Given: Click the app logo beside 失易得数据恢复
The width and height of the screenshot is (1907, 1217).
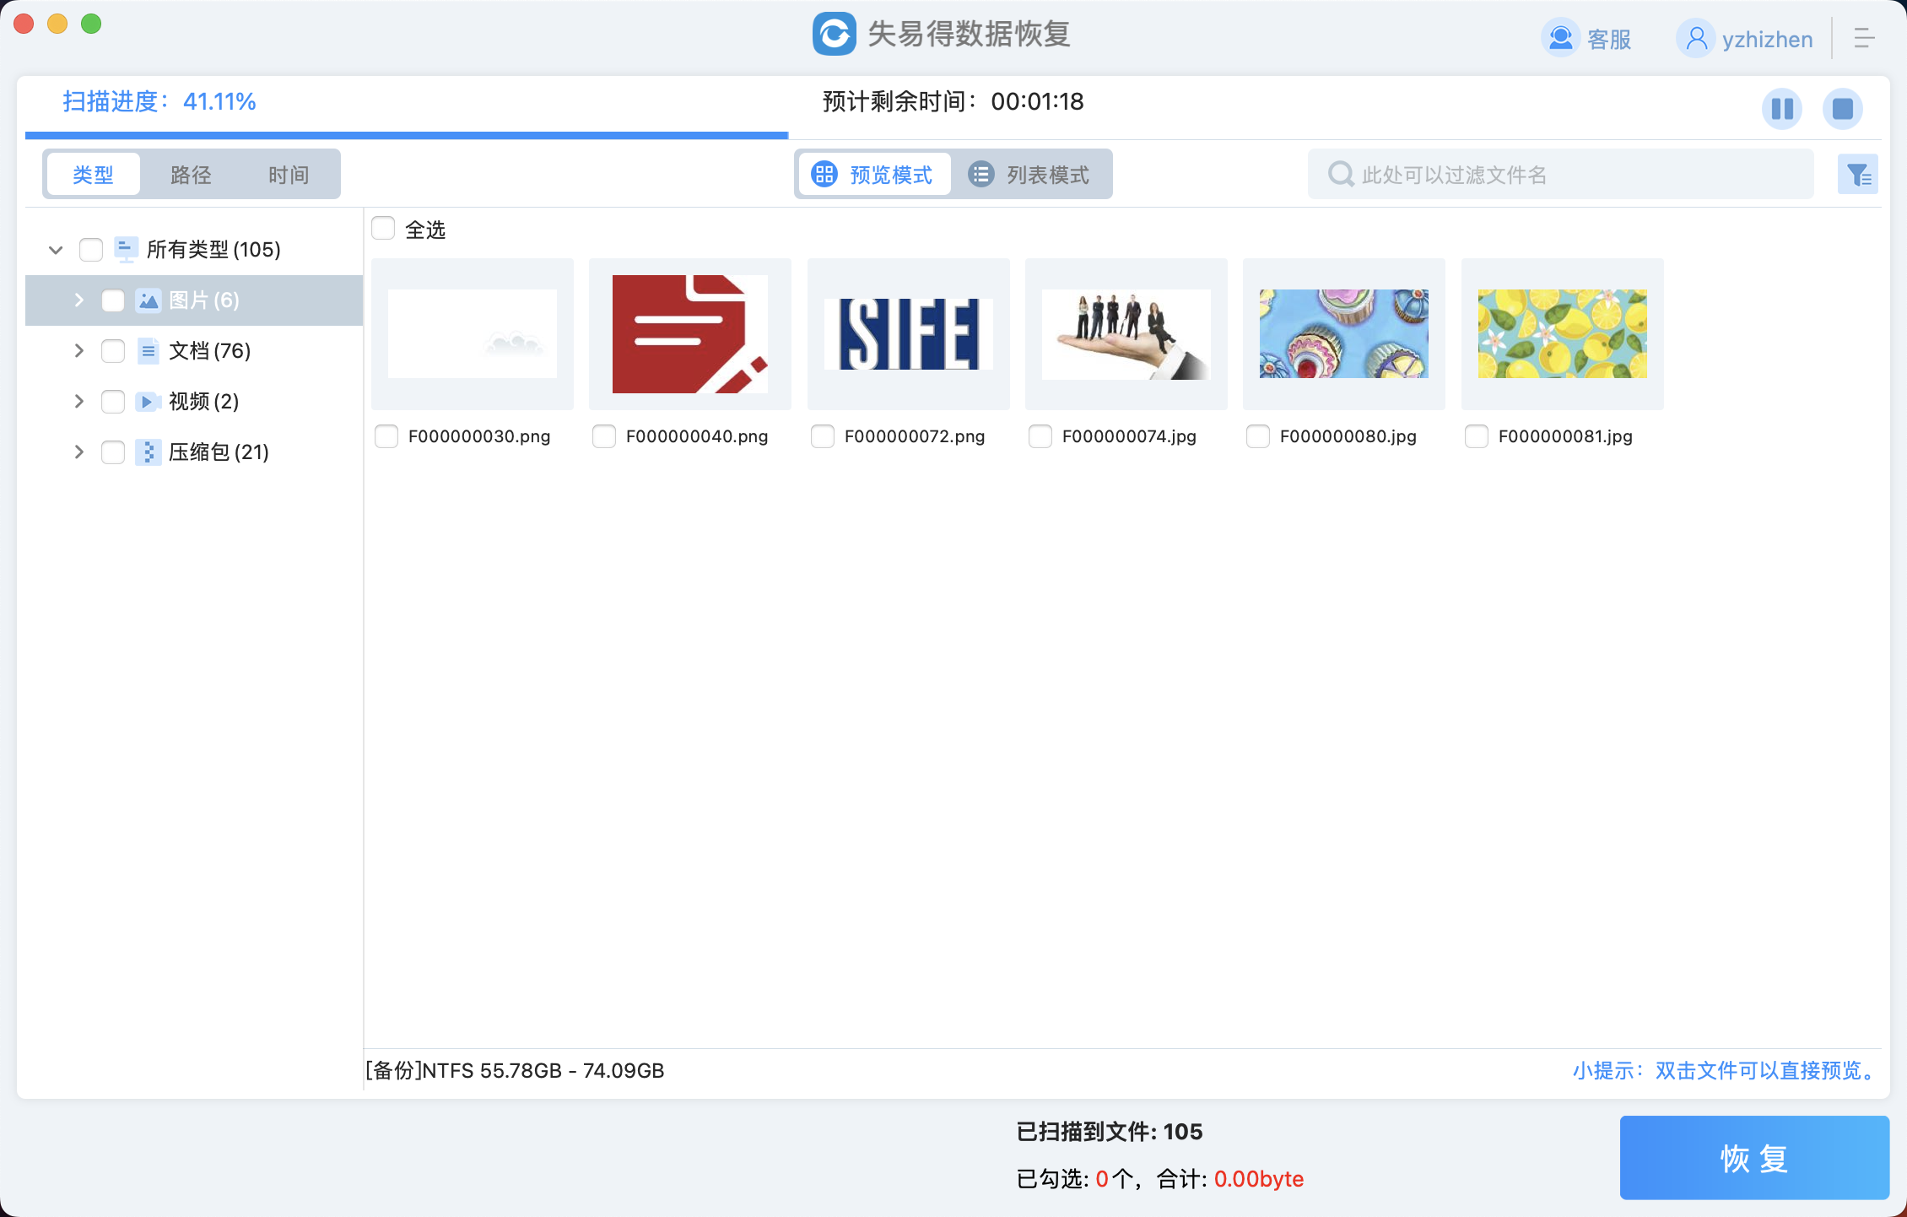Looking at the screenshot, I should [x=835, y=34].
